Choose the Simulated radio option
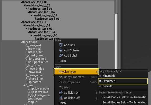 100,81
